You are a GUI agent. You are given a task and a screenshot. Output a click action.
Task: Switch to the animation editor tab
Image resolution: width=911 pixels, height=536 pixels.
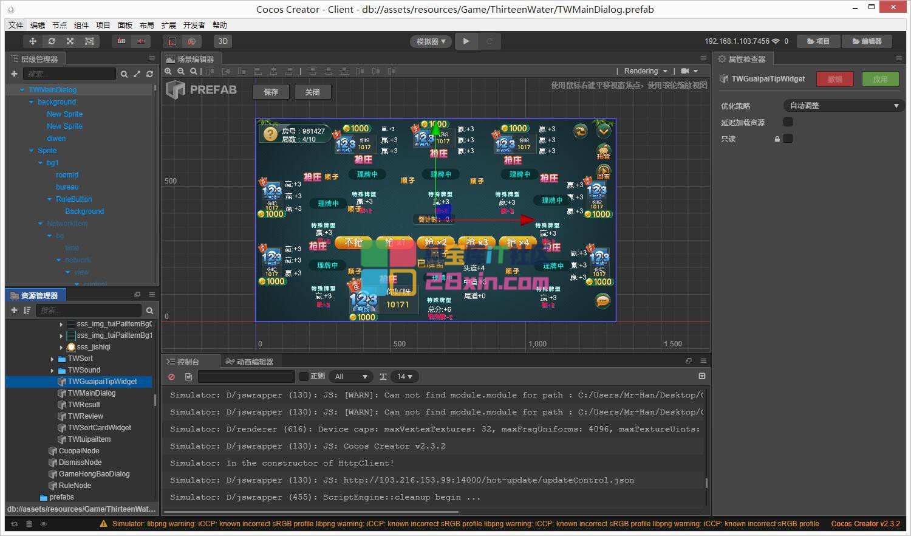250,362
